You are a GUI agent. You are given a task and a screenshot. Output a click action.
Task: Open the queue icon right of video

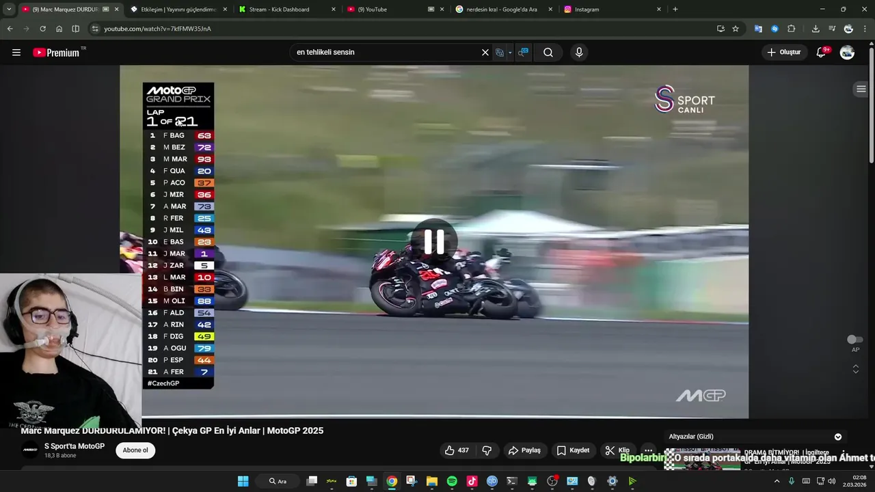861,90
